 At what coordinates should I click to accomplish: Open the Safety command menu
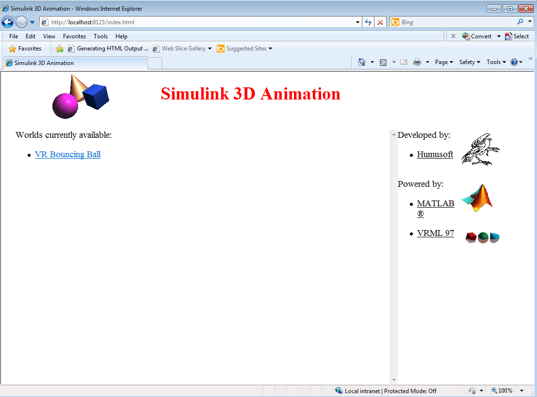470,62
